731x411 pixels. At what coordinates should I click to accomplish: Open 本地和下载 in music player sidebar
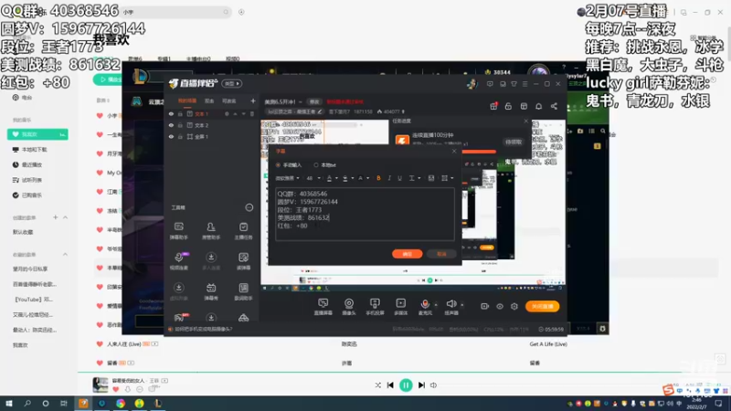(x=30, y=150)
